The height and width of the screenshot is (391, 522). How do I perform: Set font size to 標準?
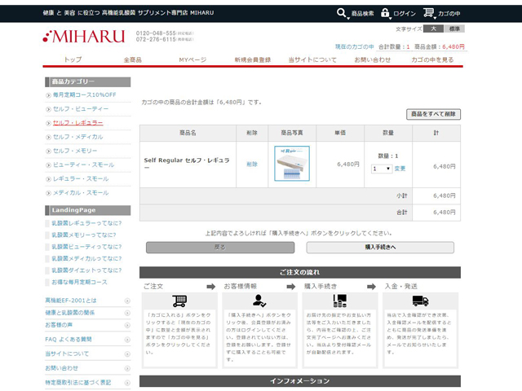(x=454, y=29)
